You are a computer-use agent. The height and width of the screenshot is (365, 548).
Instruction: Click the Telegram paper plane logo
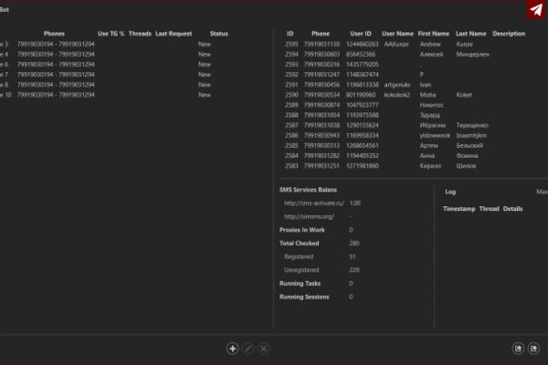[536, 9]
